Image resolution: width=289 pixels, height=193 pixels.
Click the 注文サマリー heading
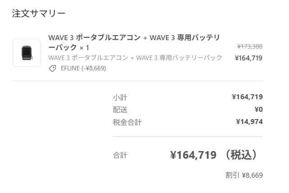(x=39, y=14)
